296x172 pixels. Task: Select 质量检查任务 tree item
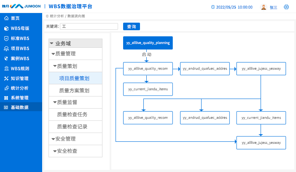click(75, 115)
